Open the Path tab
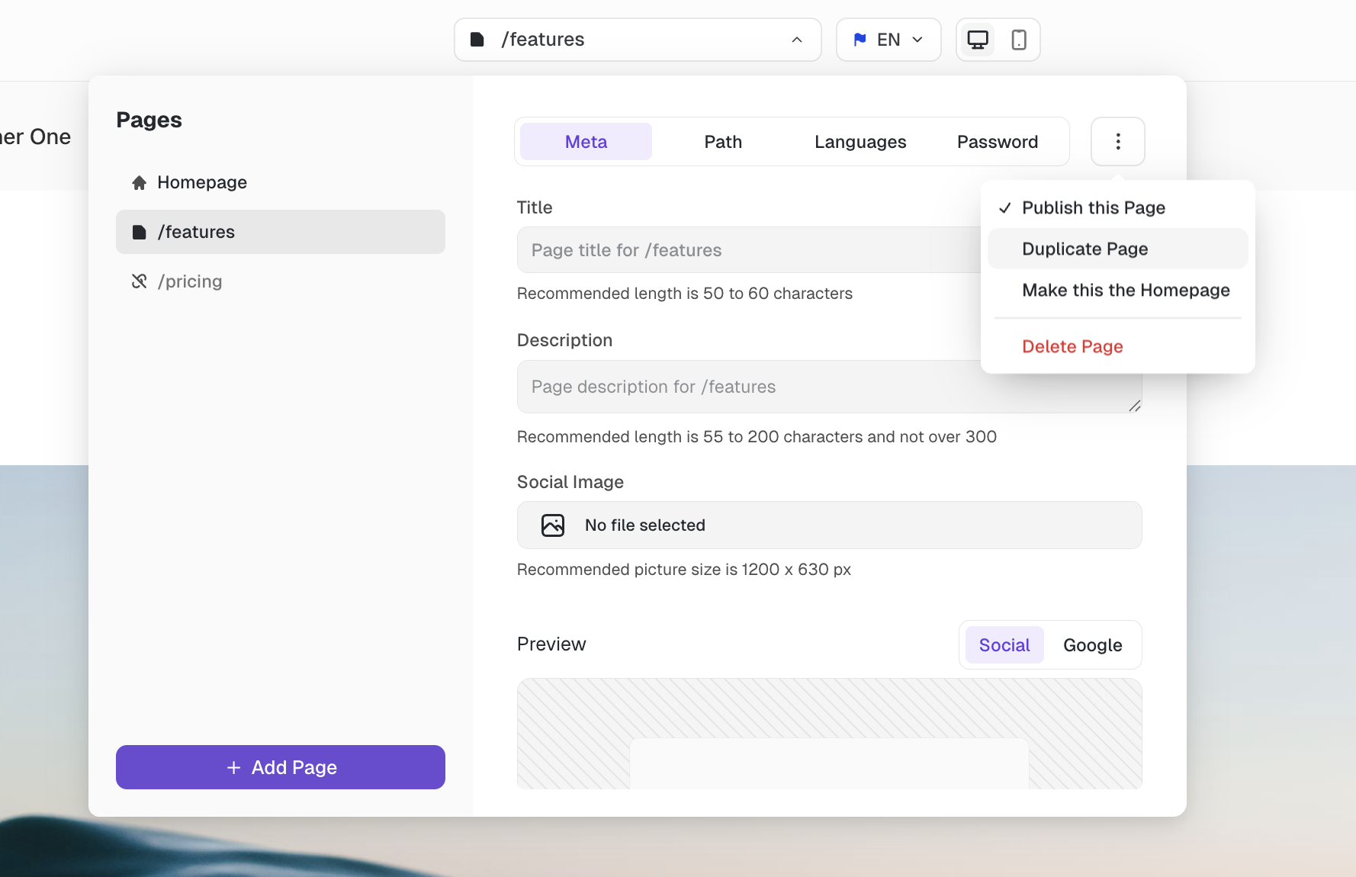Screen dimensions: 1356x877 click(x=722, y=142)
